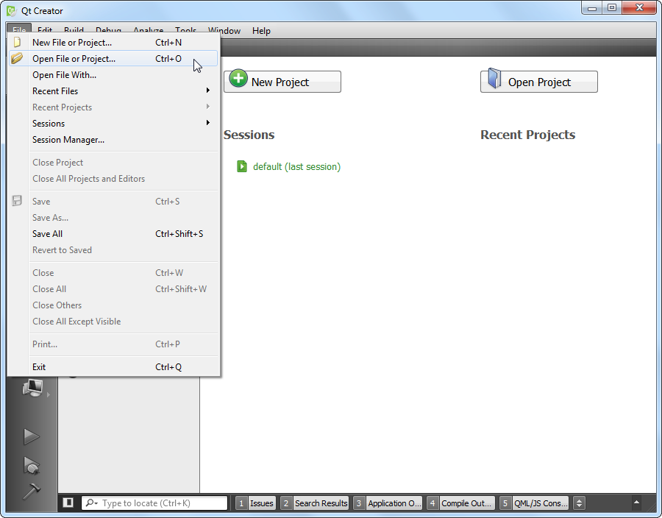Open the Sessions submenu entry

pyautogui.click(x=113, y=124)
